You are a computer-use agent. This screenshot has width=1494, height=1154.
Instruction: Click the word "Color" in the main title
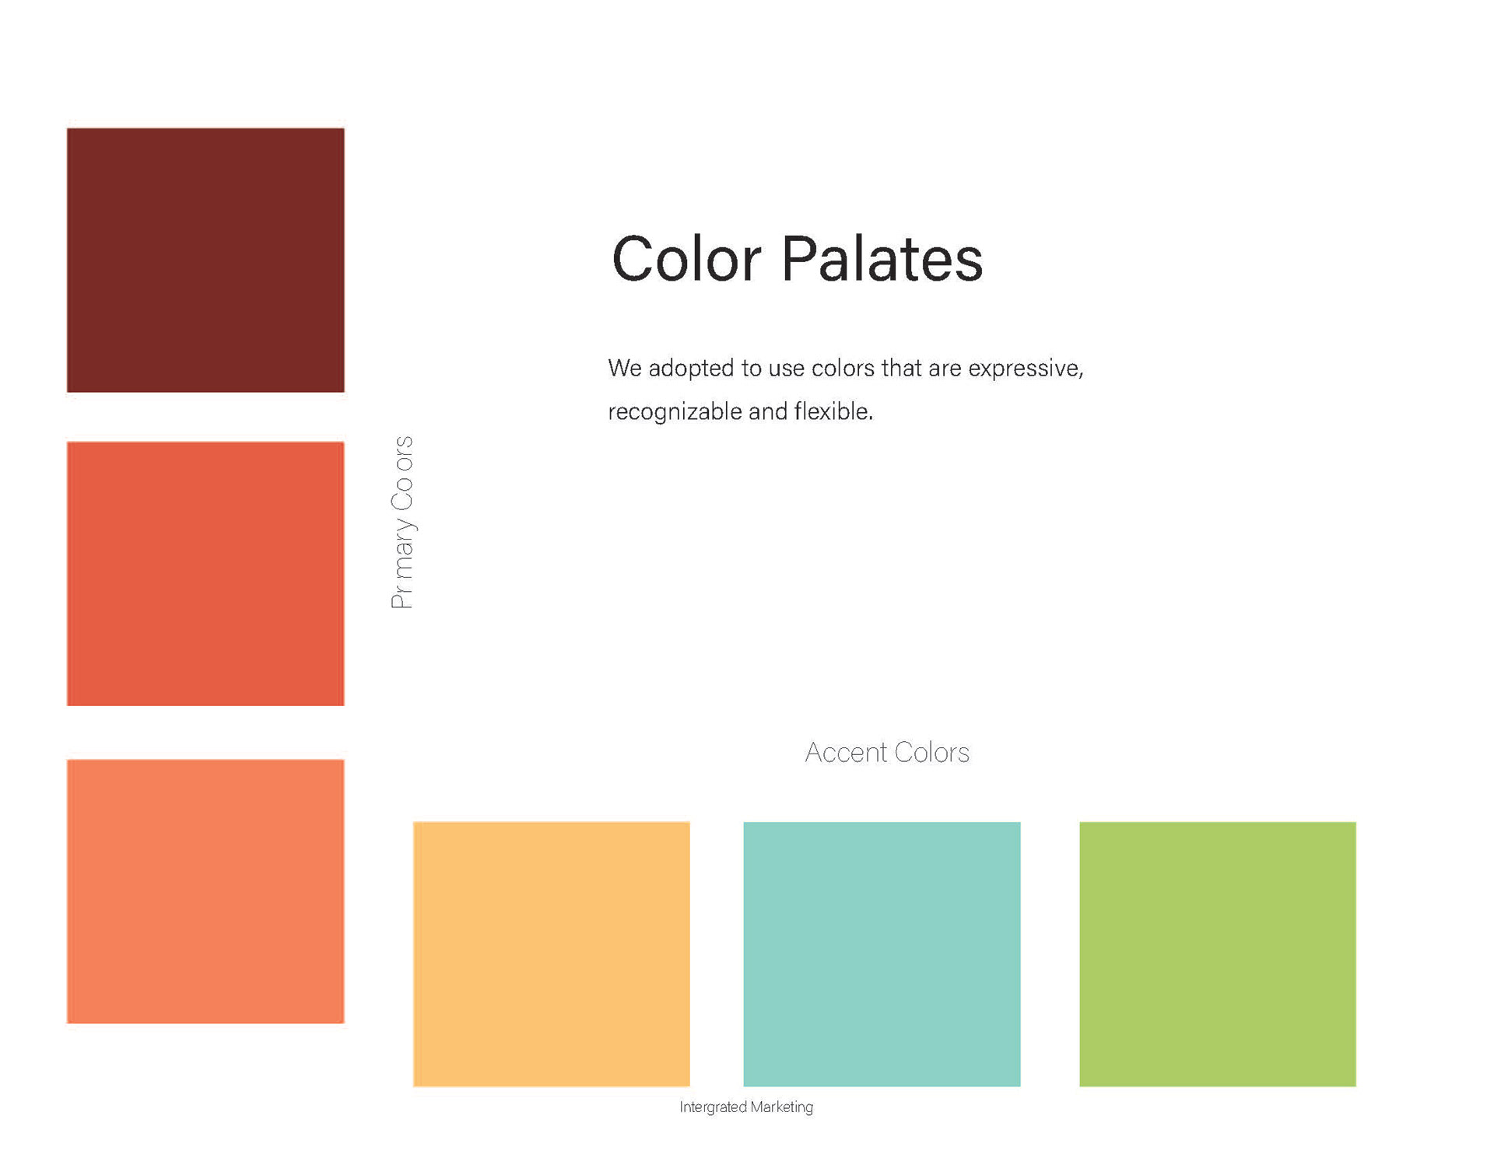pos(686,259)
